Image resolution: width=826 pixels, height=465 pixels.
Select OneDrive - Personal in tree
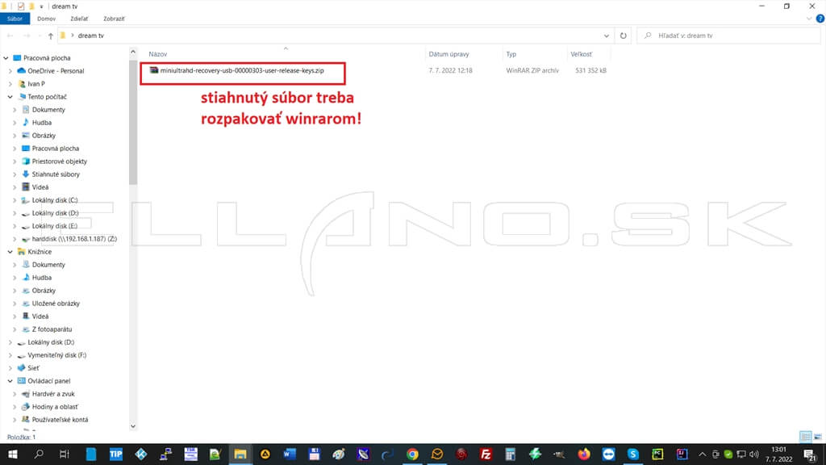(x=56, y=71)
